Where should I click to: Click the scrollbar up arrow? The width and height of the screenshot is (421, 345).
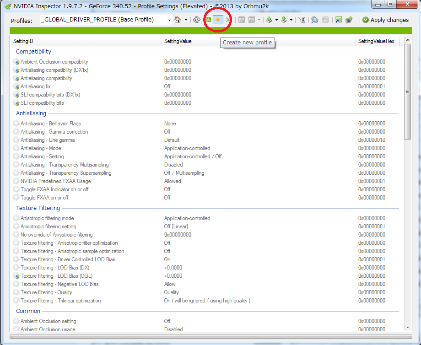pyautogui.click(x=408, y=40)
